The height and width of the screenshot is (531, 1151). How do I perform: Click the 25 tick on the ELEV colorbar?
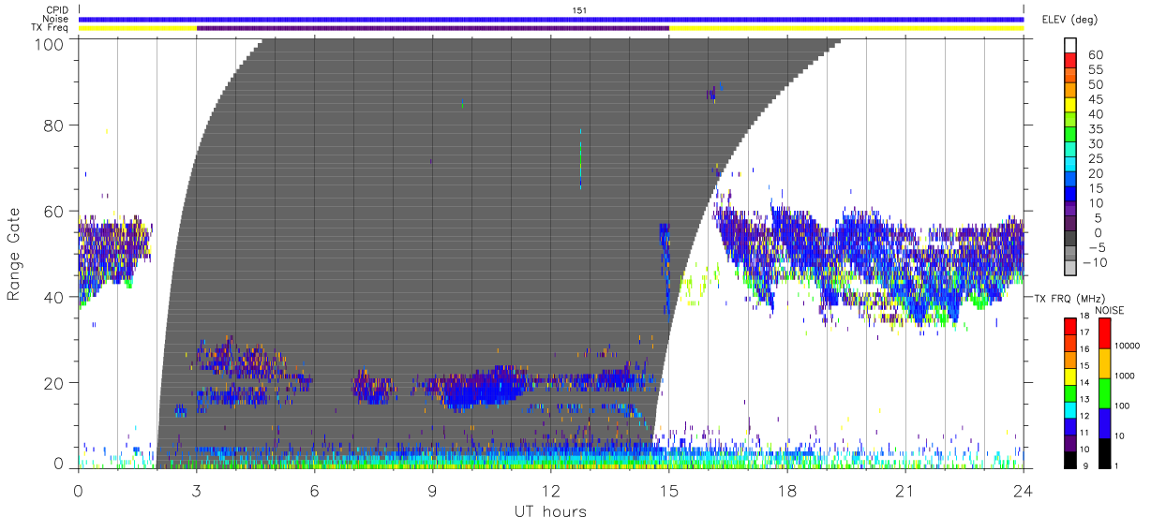click(1094, 159)
